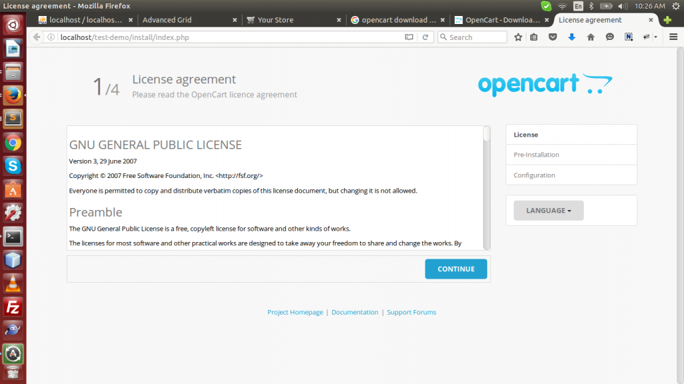684x384 pixels.
Task: Open system settings tool in dock
Action: tap(13, 213)
